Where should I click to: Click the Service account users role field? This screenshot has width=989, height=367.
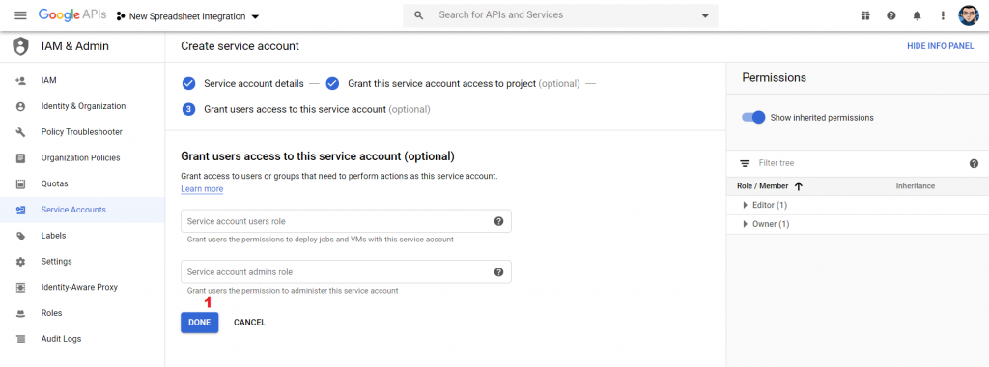[346, 221]
